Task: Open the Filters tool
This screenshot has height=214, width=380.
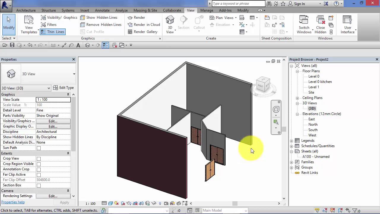Action: [x=48, y=25]
